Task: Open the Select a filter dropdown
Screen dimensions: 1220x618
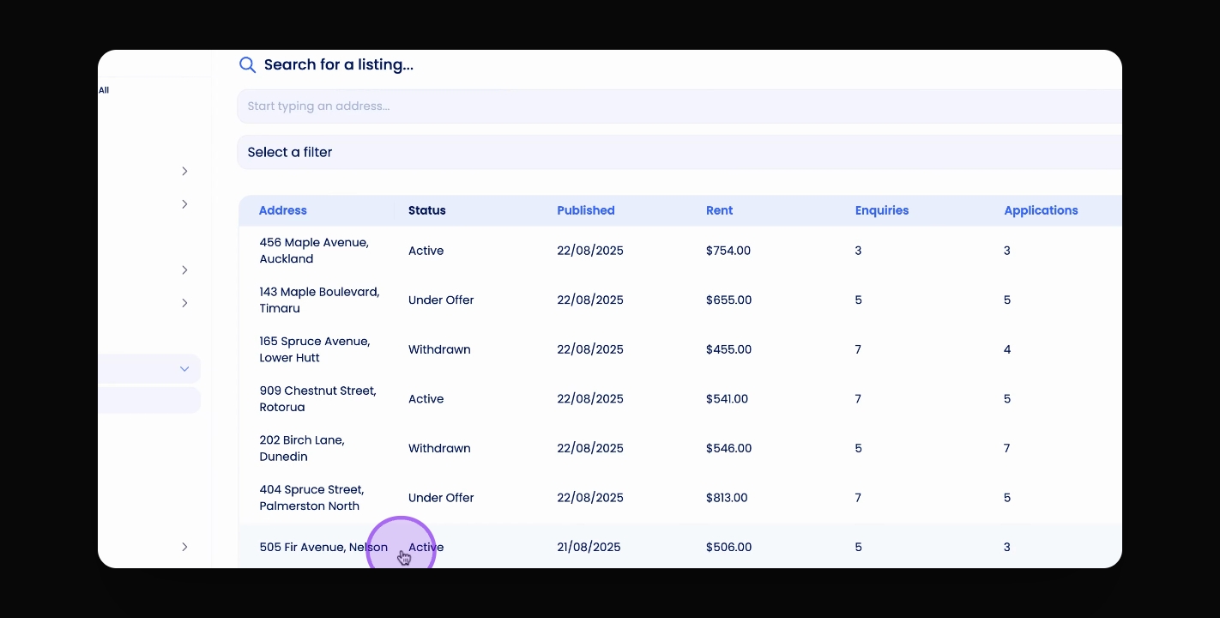Action: coord(679,152)
